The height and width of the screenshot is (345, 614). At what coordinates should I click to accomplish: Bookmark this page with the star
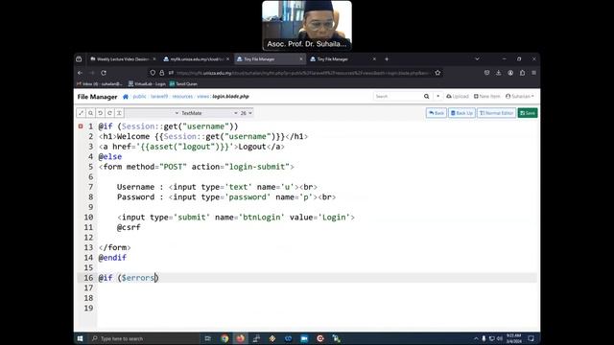click(x=437, y=73)
